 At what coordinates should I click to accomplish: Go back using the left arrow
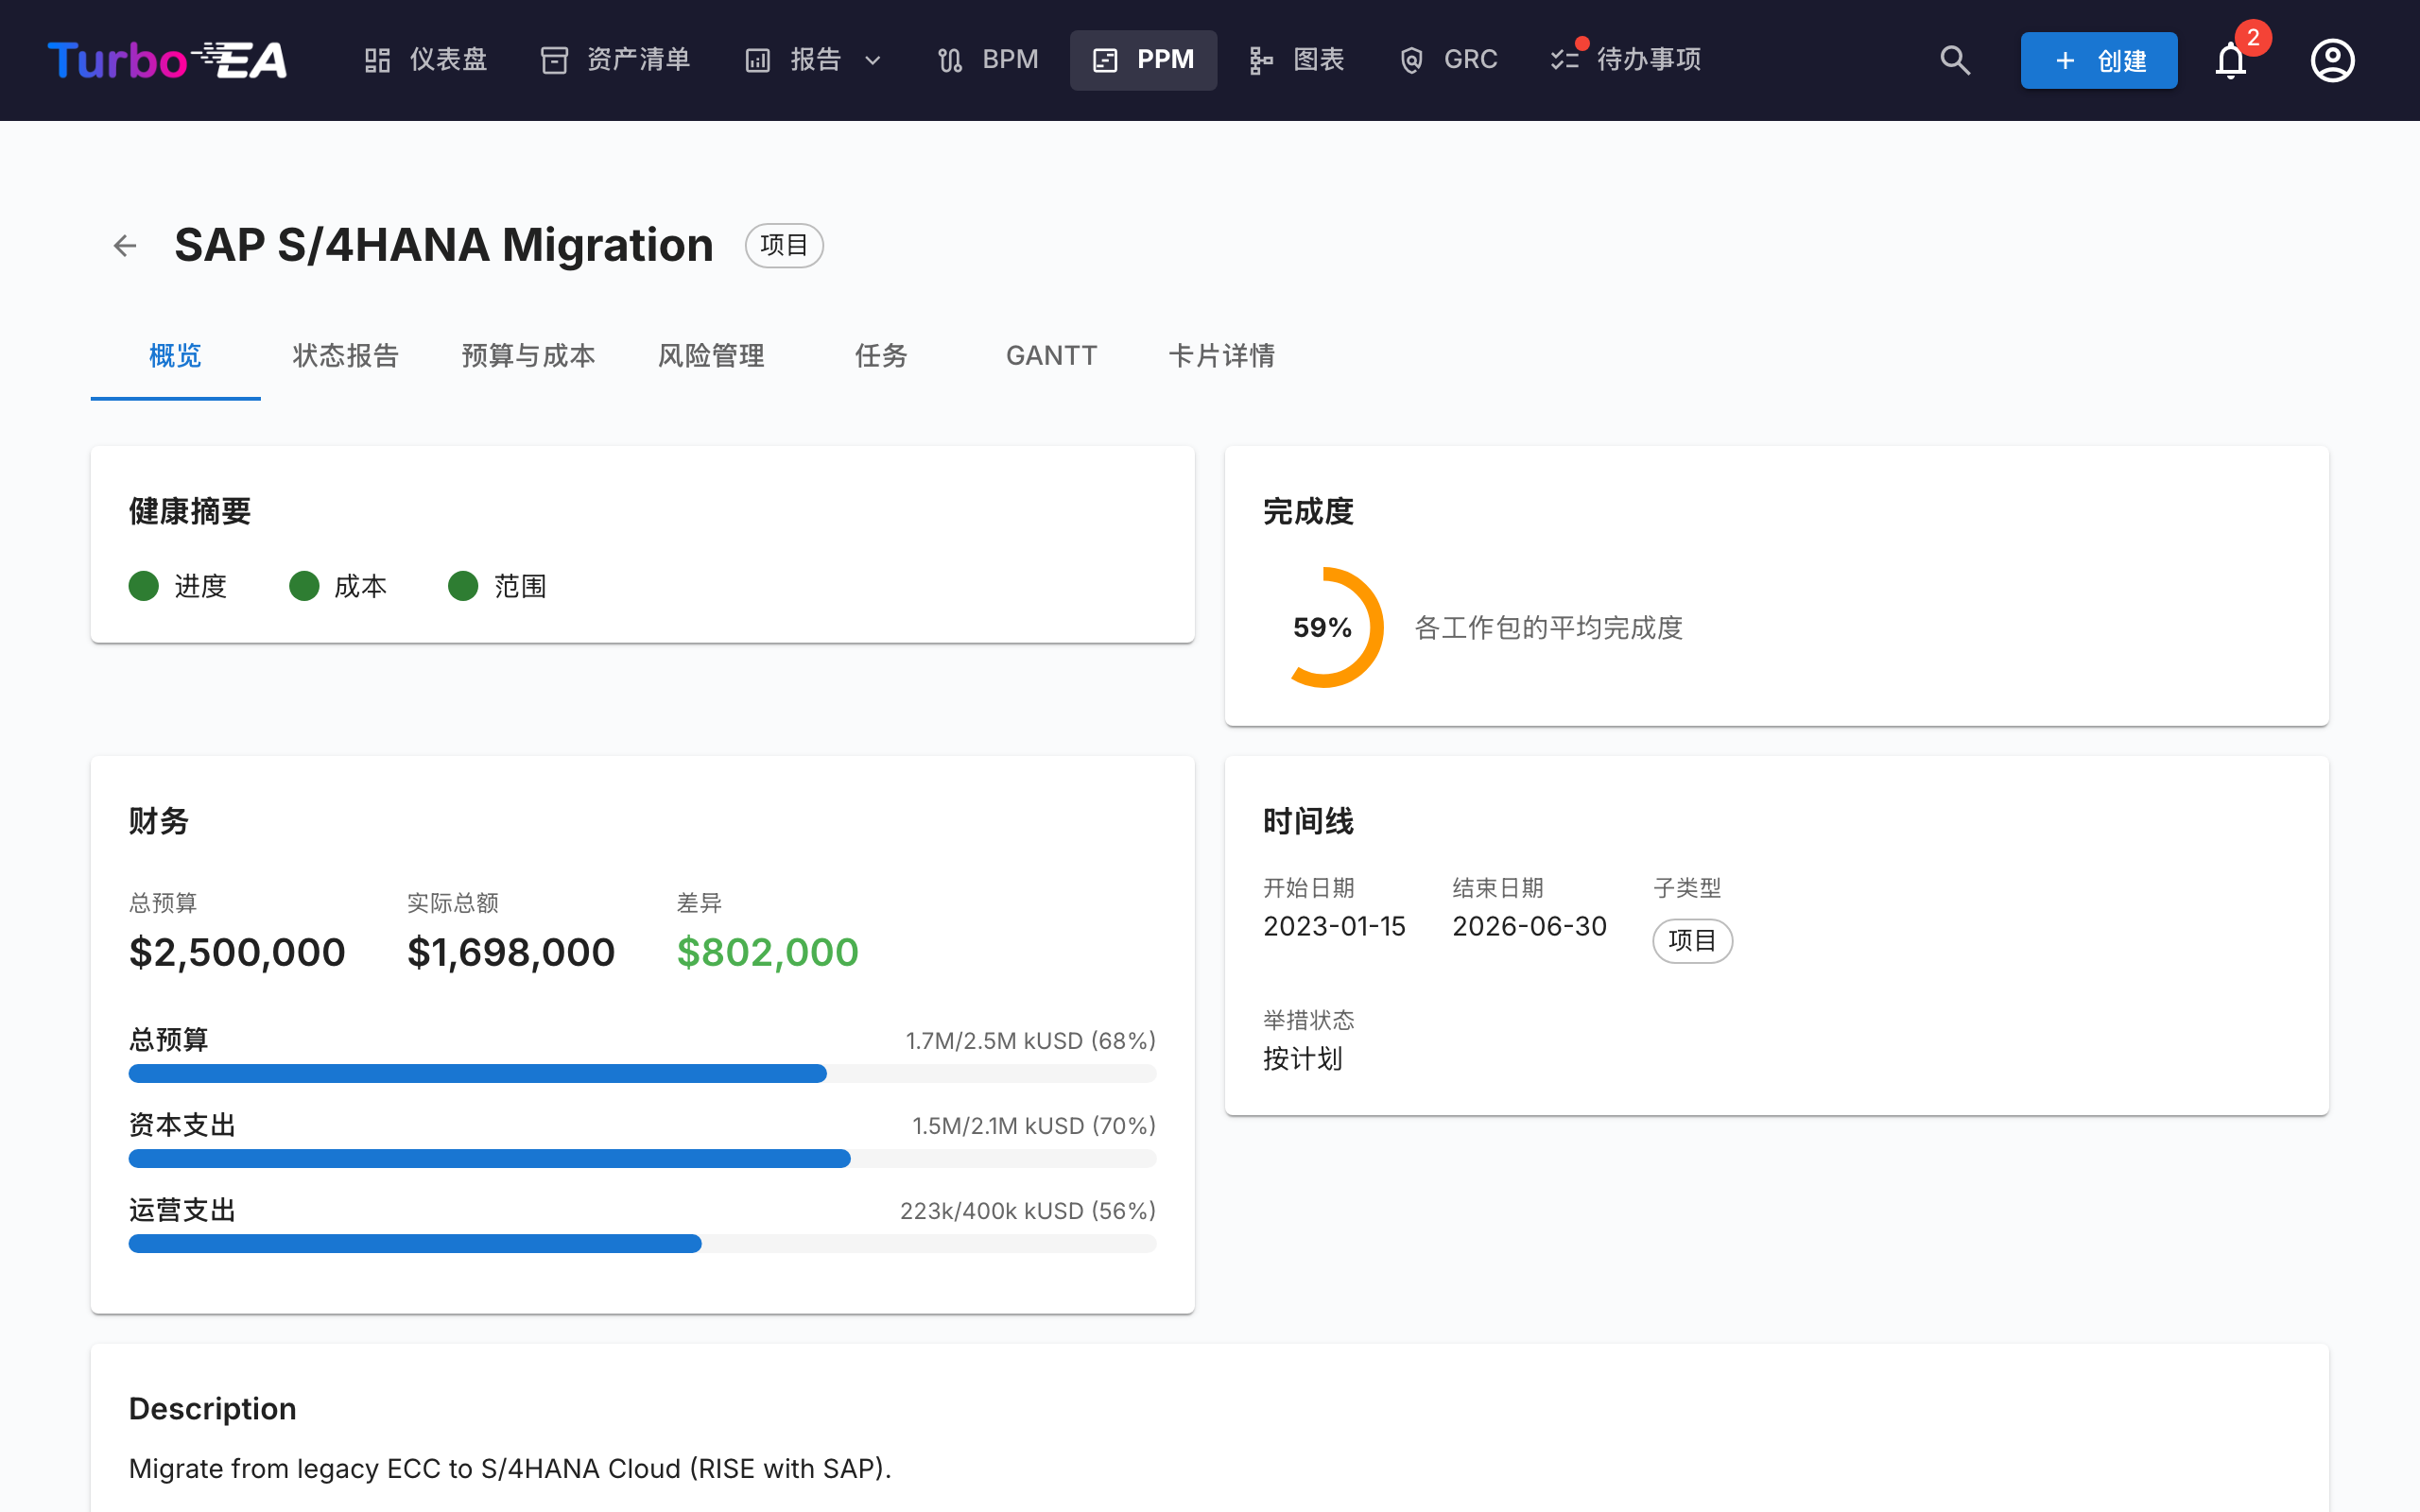click(x=125, y=245)
